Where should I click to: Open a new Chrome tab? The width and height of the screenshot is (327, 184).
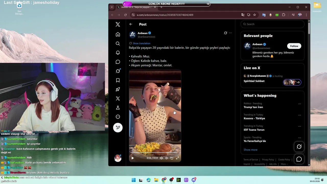point(161,7)
